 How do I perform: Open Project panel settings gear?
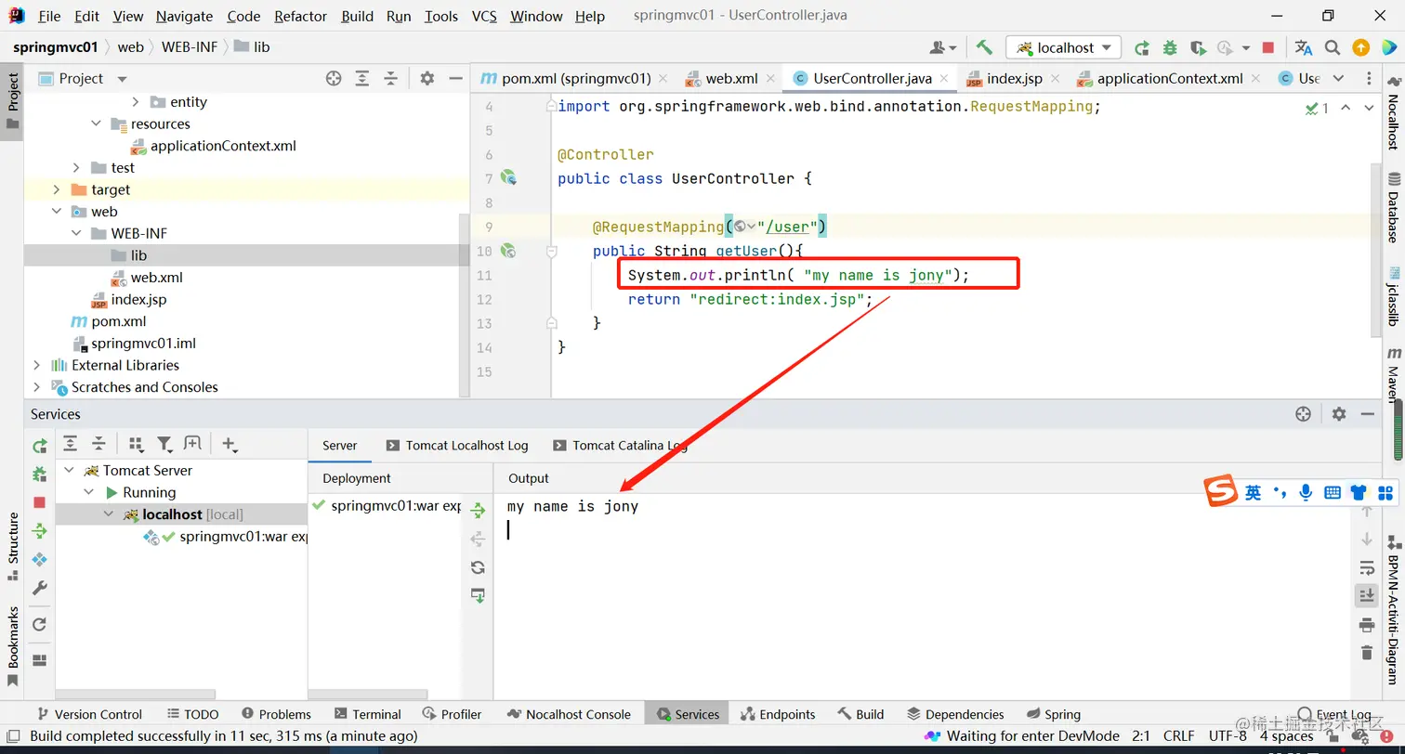tap(427, 79)
